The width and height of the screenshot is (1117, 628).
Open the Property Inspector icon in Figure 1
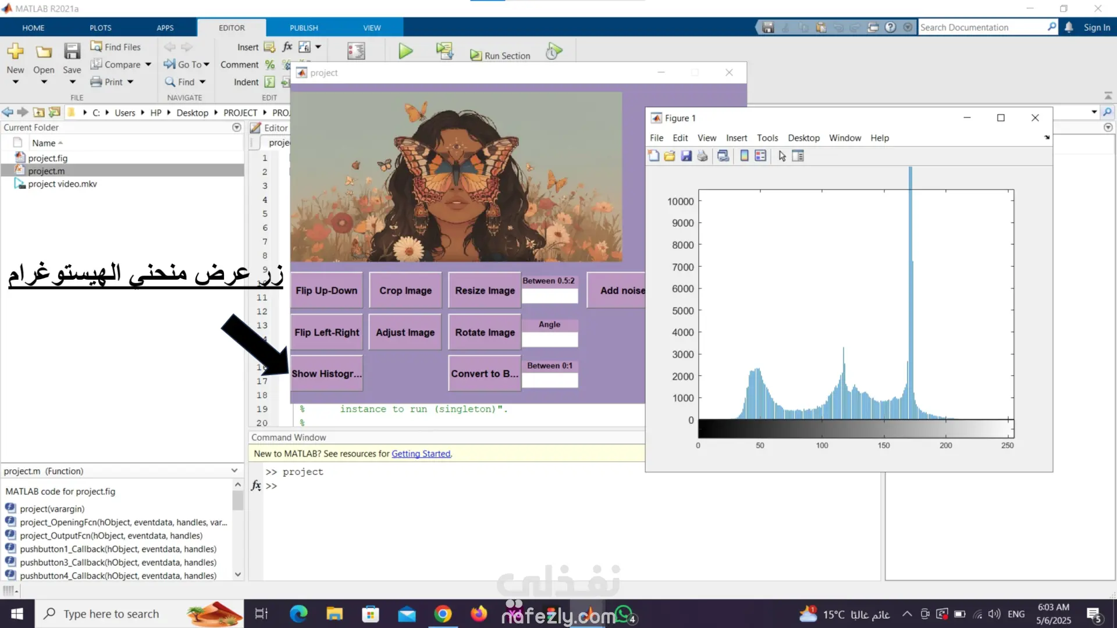click(x=798, y=156)
